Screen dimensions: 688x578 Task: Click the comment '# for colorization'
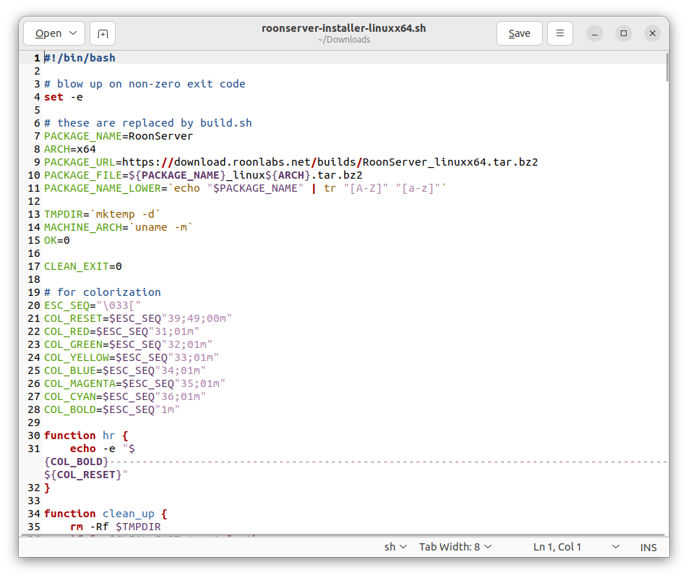coord(102,292)
